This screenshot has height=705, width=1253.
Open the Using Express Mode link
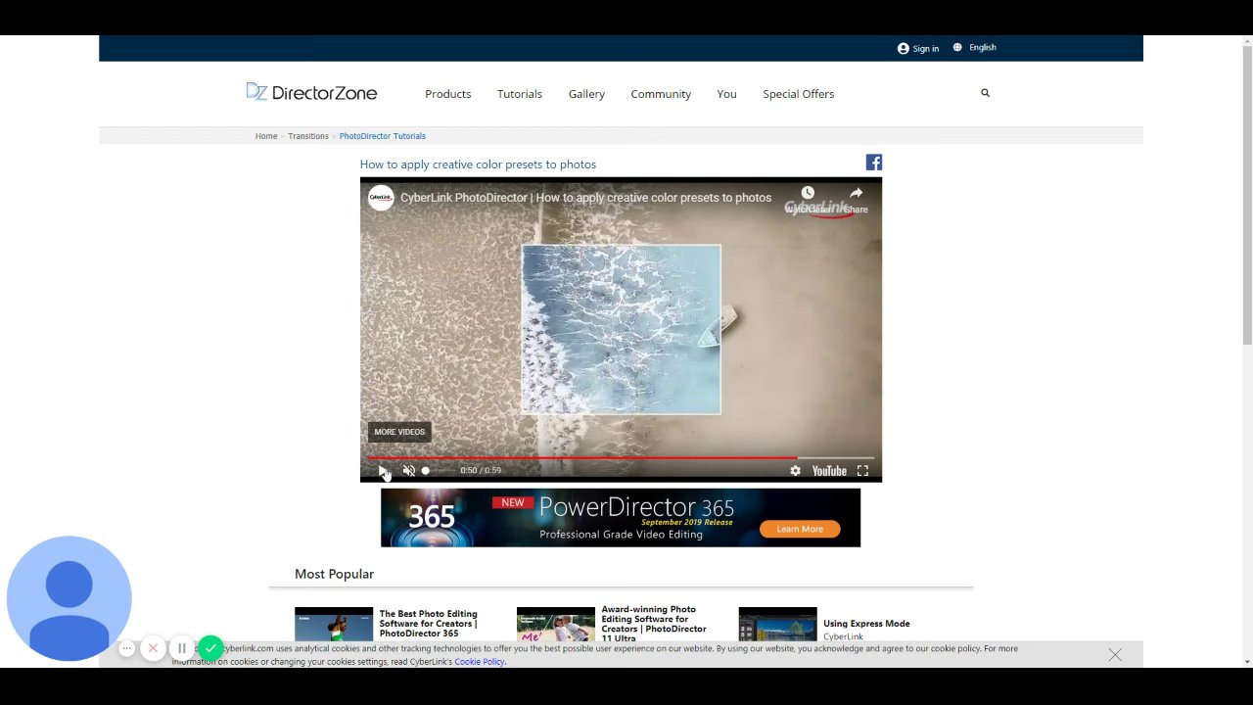coord(866,624)
